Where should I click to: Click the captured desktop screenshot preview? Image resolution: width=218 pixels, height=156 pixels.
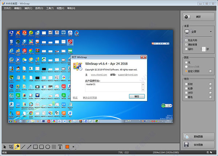click(90, 76)
